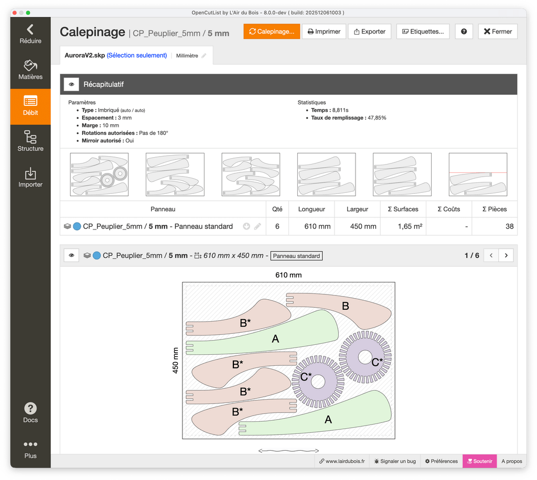The height and width of the screenshot is (480, 537).
Task: Switch to the Débit tab
Action: coord(30,106)
